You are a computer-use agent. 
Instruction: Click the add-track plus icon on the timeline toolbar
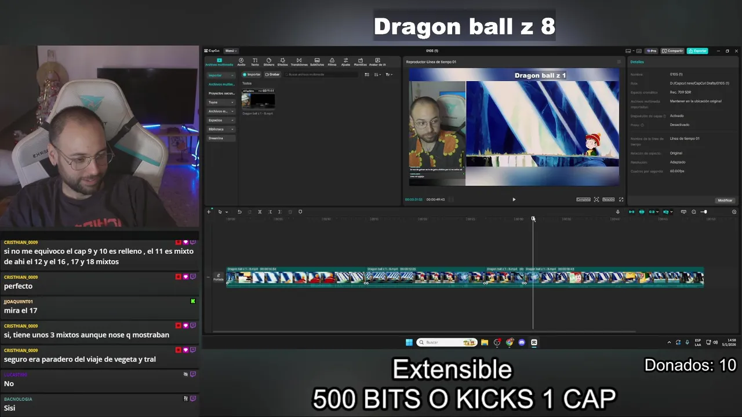[209, 212]
